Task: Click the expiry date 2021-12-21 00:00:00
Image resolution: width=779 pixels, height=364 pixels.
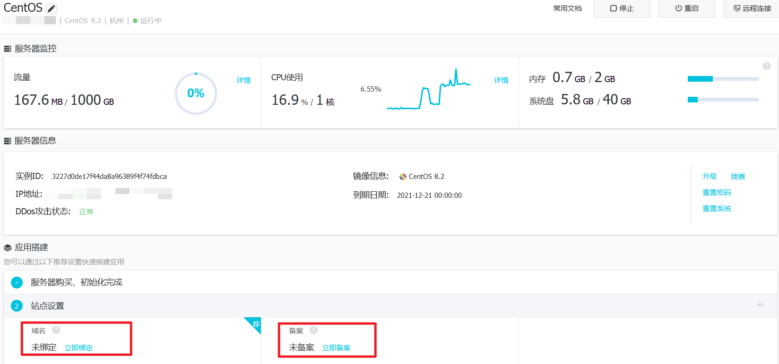Action: click(x=429, y=195)
